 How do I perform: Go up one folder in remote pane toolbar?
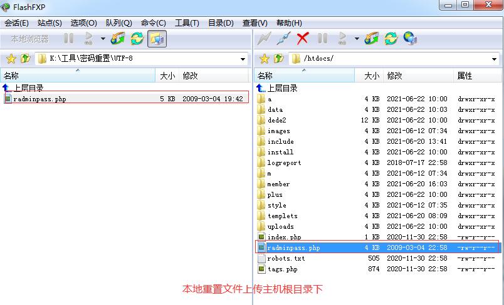(x=278, y=59)
